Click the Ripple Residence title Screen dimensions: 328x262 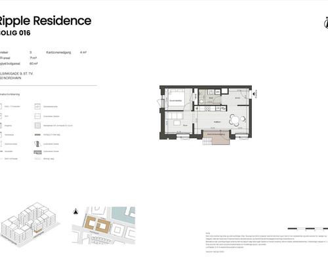[45, 21]
